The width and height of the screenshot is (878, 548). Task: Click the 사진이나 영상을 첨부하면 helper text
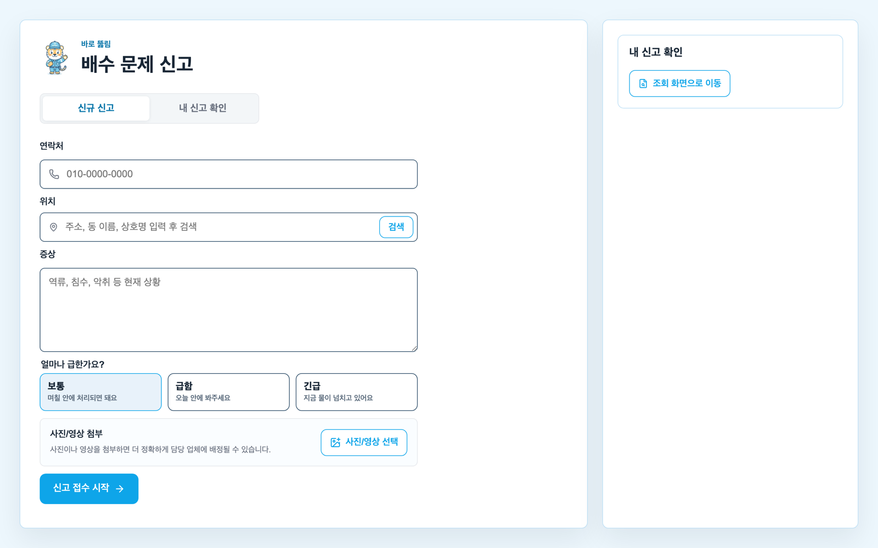[160, 449]
